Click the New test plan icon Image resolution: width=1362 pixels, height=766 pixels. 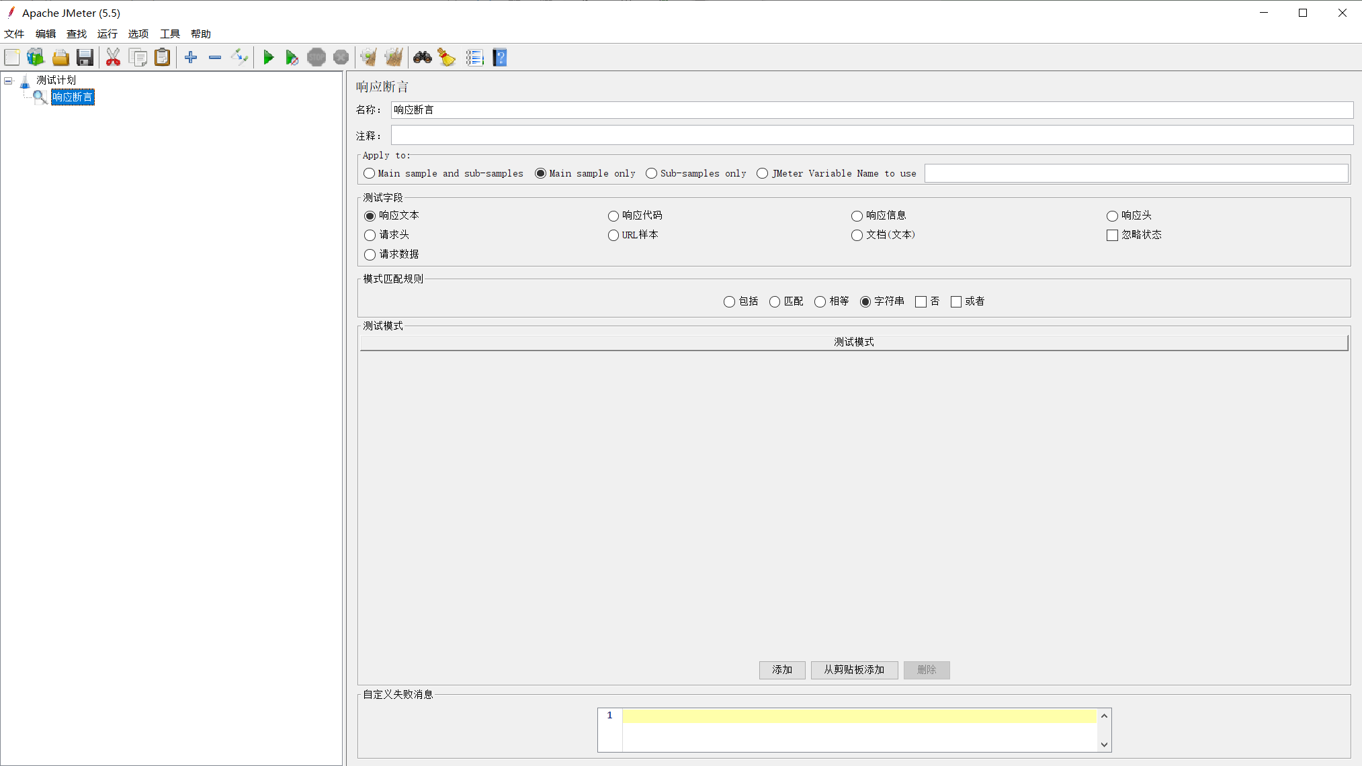pos(12,58)
